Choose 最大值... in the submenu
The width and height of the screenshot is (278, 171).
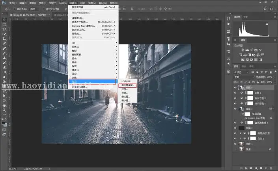(x=127, y=97)
